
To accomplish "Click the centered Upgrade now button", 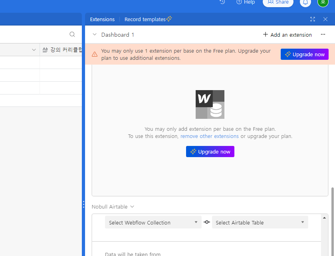I will [x=210, y=152].
